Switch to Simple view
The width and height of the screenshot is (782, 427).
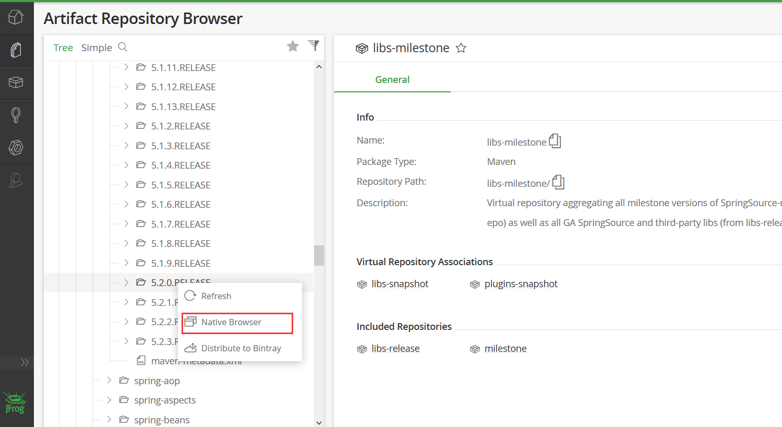(x=97, y=48)
